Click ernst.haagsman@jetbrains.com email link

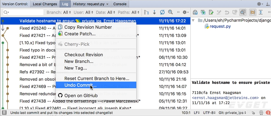click(x=226, y=98)
